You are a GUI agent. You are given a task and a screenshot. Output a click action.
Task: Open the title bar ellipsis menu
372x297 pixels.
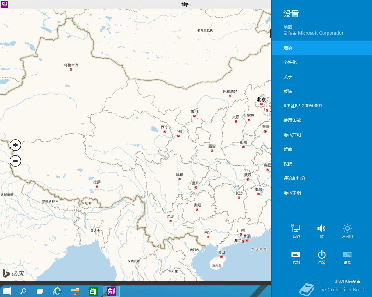click(x=13, y=4)
